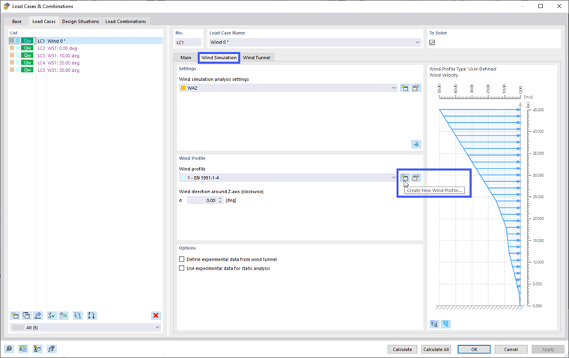The height and width of the screenshot is (358, 569).
Task: Open wind simulation button below the WA2 settings
Action: 416,144
